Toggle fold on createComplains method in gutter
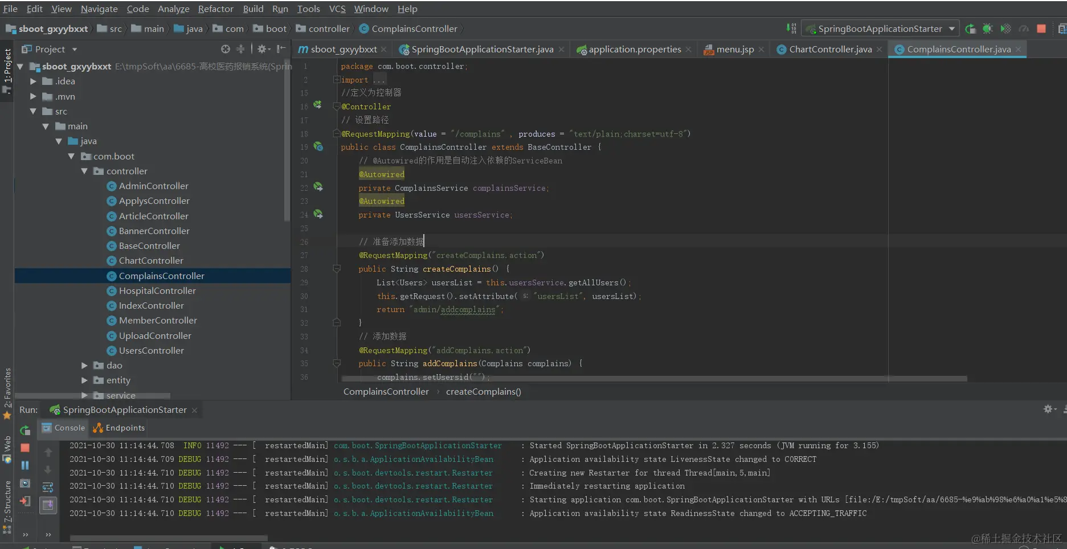Screen dimensions: 1067x549 tap(337, 269)
